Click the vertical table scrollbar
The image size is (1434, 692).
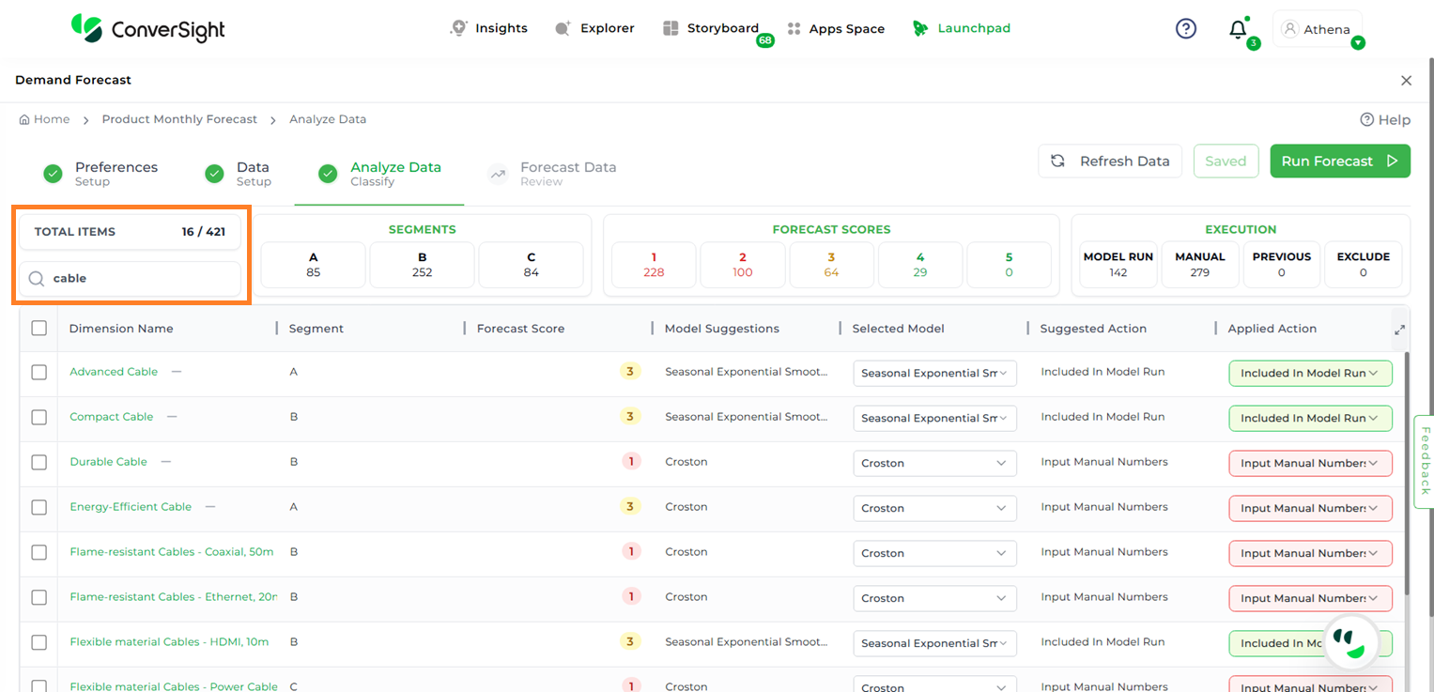pos(1406,469)
